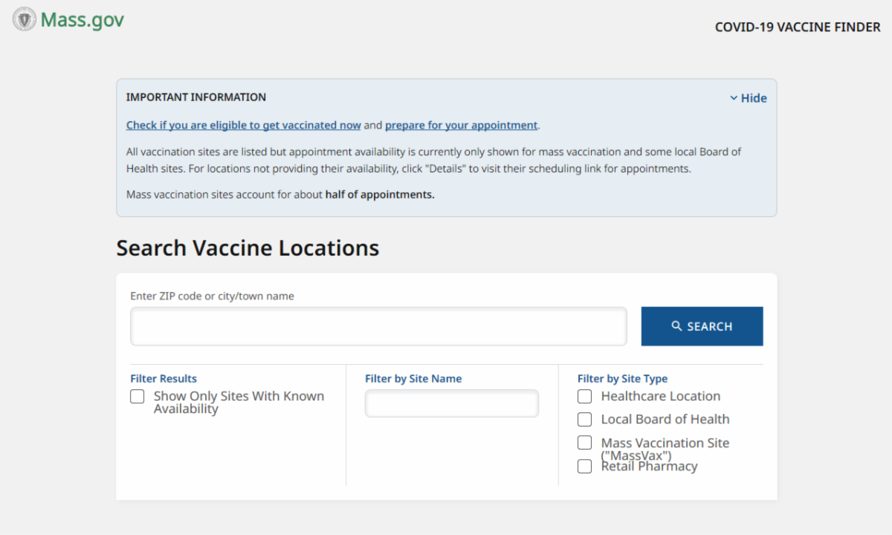This screenshot has width=892, height=535.
Task: Select the Mass Vaccination Site checkbox
Action: [x=585, y=443]
